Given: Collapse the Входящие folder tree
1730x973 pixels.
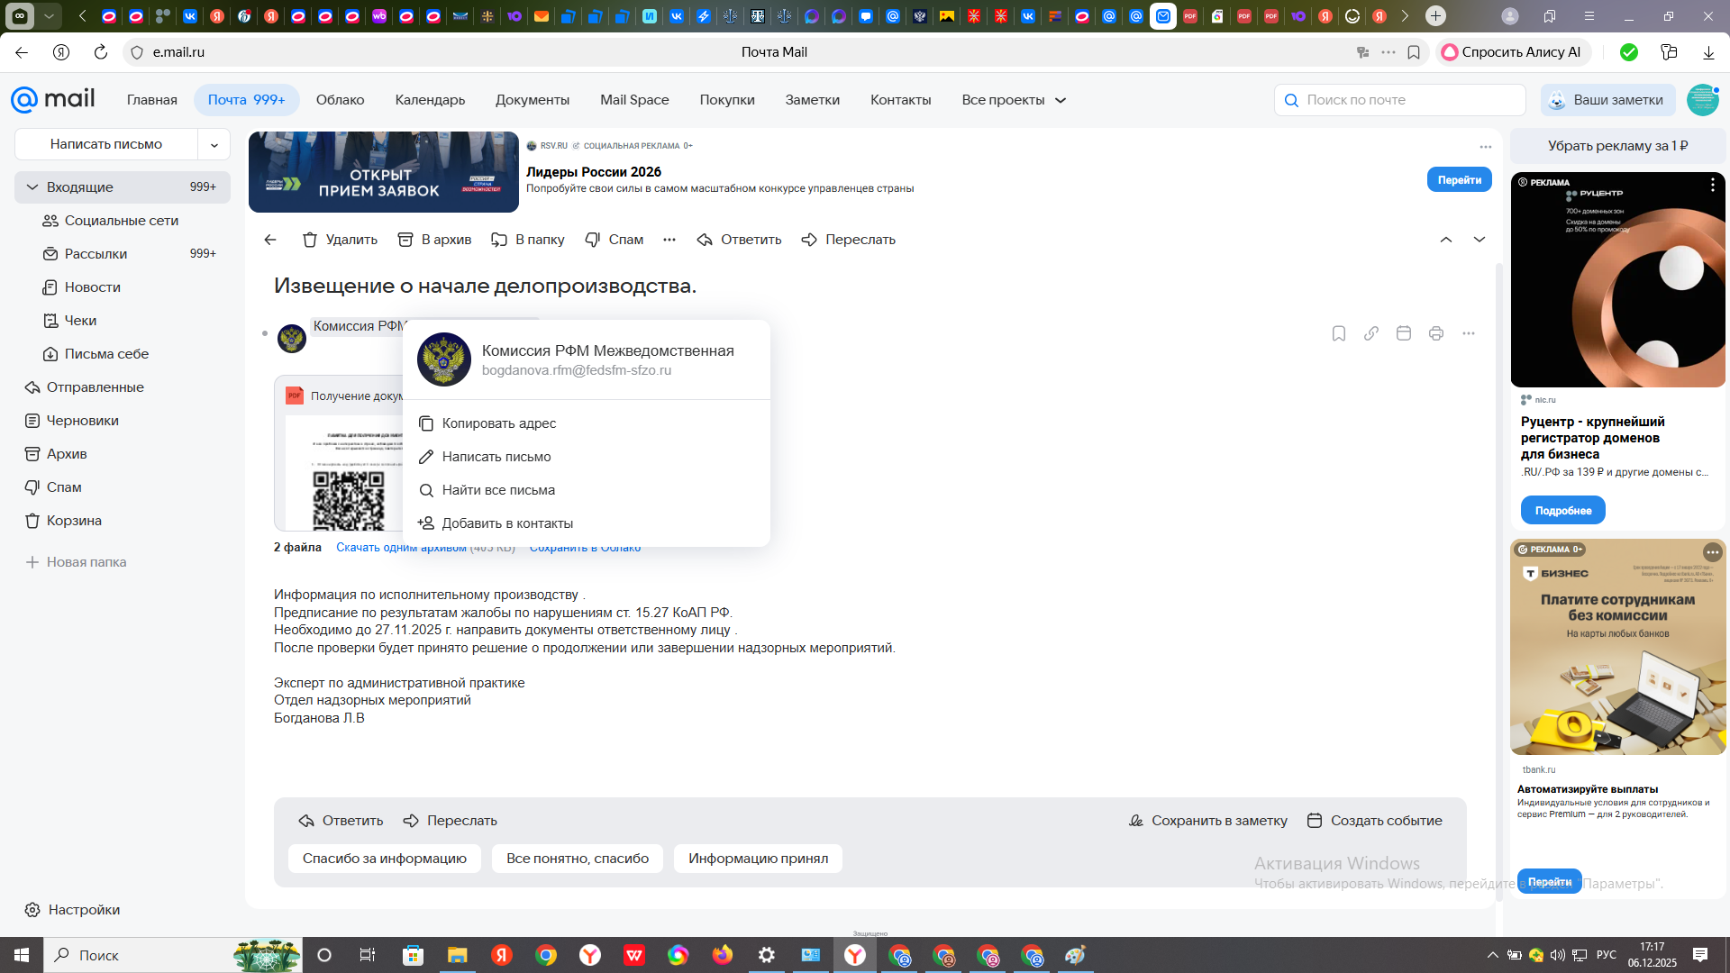Looking at the screenshot, I should [x=32, y=187].
